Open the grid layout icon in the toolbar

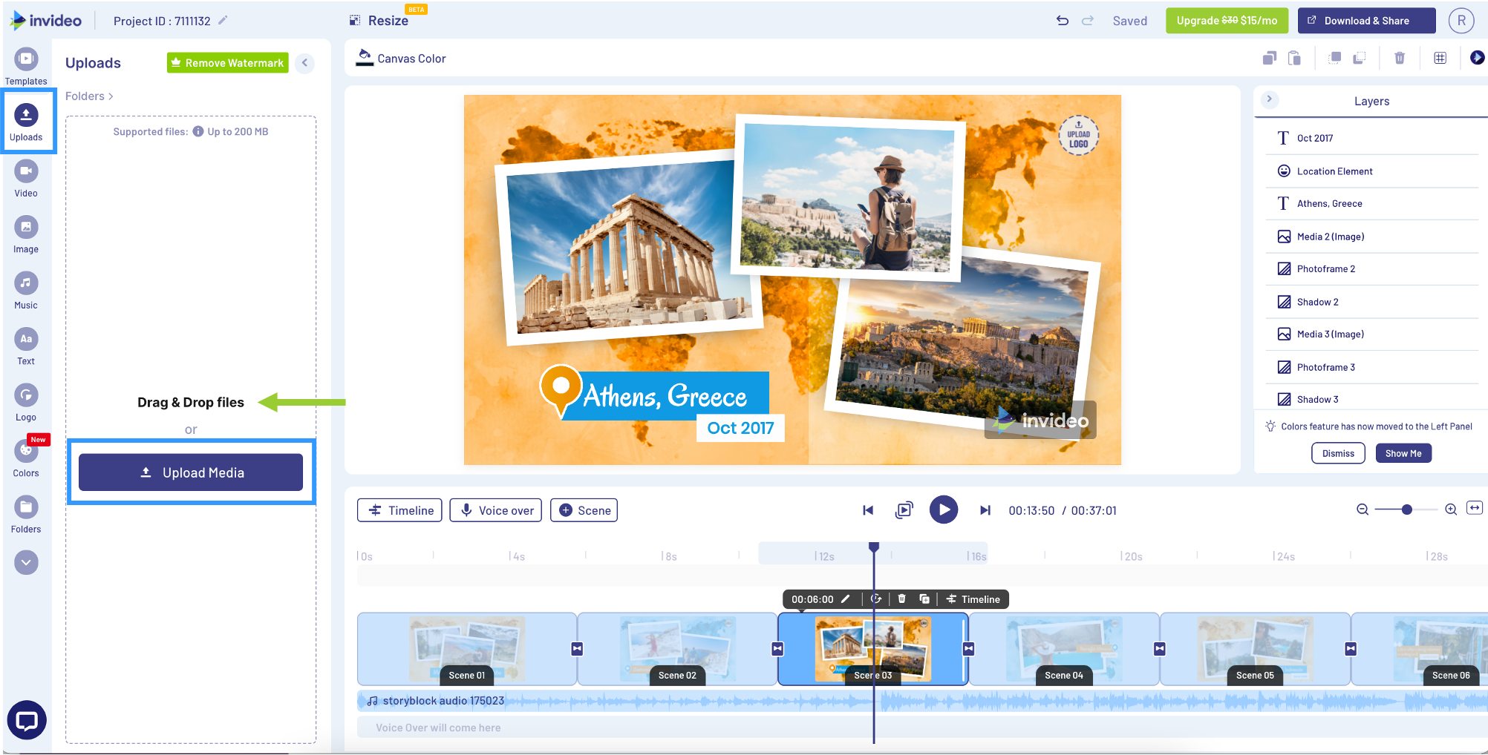[1440, 57]
